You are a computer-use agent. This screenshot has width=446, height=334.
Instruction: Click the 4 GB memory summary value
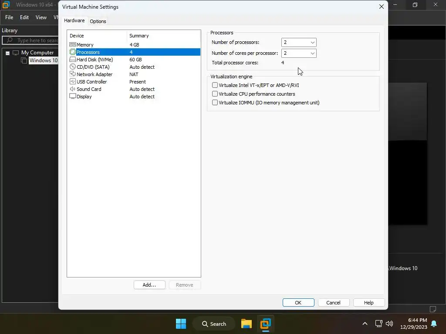click(x=134, y=45)
